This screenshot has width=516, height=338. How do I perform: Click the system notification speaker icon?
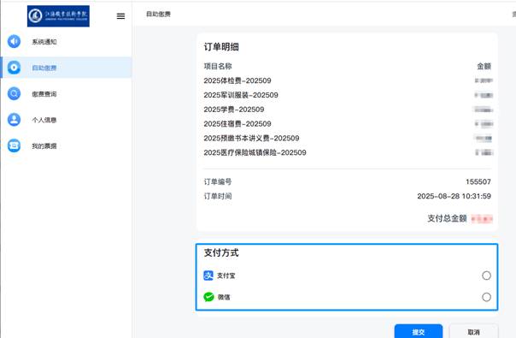15,42
